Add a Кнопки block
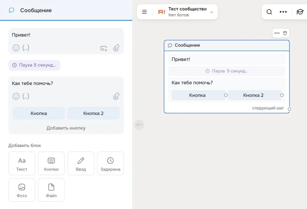Image resolution: width=307 pixels, height=209 pixels. click(x=51, y=163)
